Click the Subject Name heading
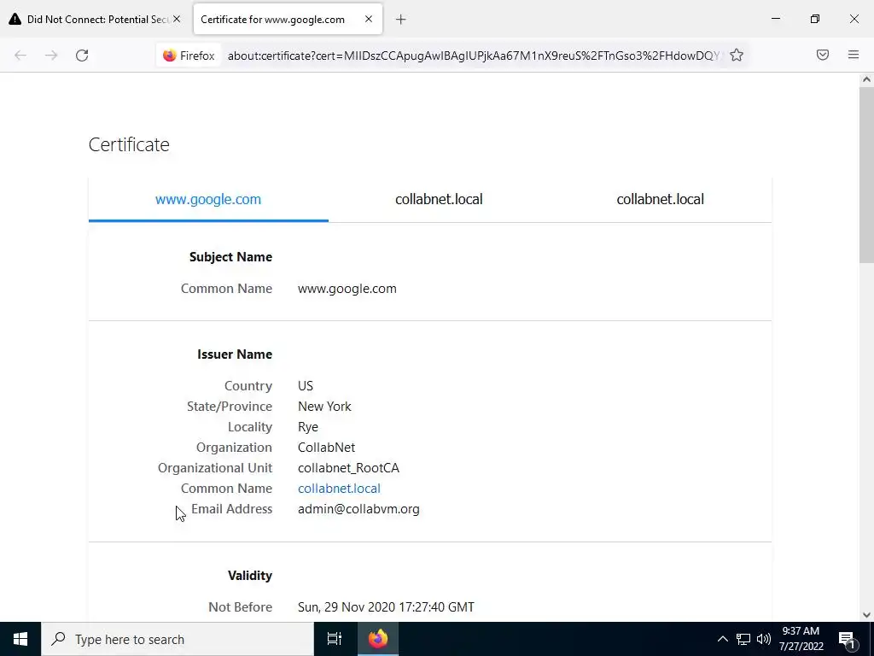The width and height of the screenshot is (874, 656). 230,256
